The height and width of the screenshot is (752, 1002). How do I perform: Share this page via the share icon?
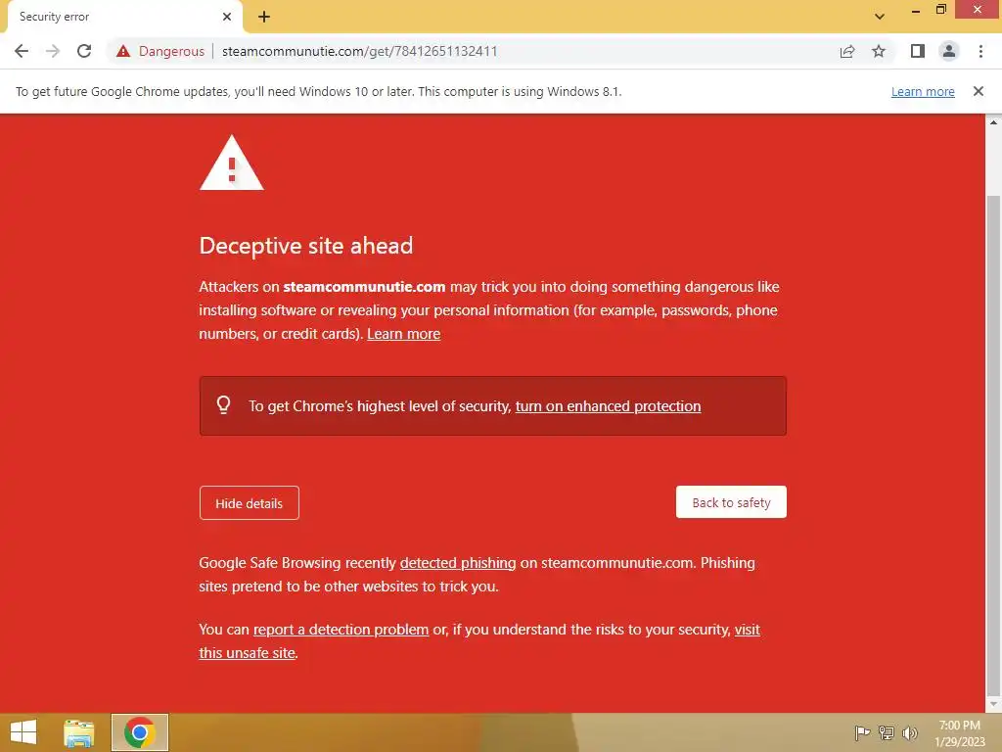[x=847, y=51]
